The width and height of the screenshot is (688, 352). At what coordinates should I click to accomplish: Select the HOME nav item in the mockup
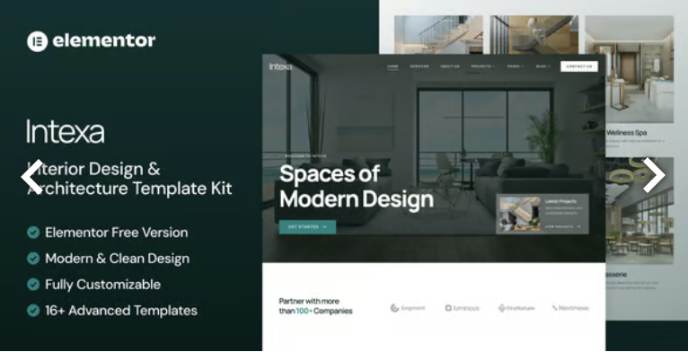point(393,66)
